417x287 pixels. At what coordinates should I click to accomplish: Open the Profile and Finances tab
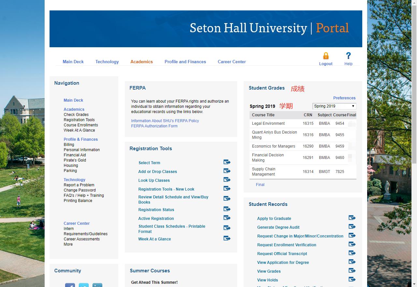click(x=185, y=62)
